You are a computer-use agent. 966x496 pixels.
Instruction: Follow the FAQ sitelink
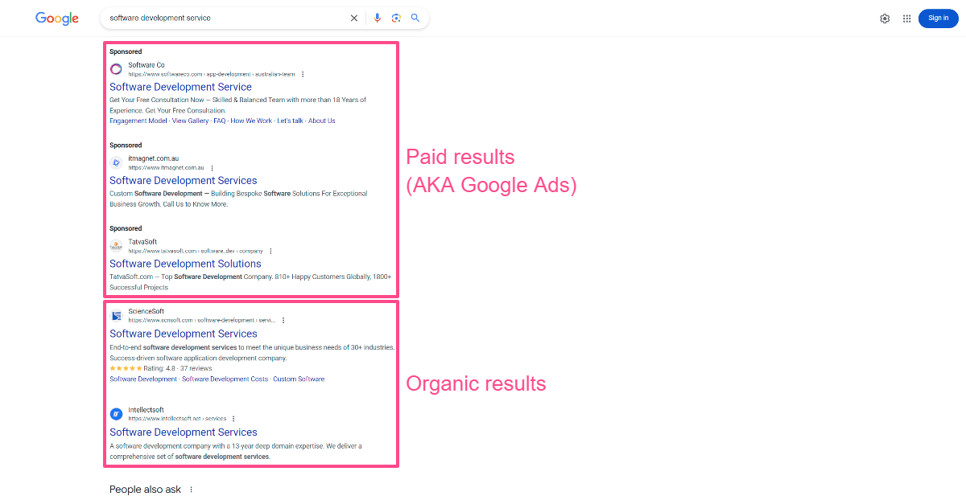(219, 121)
